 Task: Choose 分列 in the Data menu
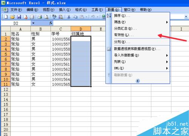(x=141, y=42)
